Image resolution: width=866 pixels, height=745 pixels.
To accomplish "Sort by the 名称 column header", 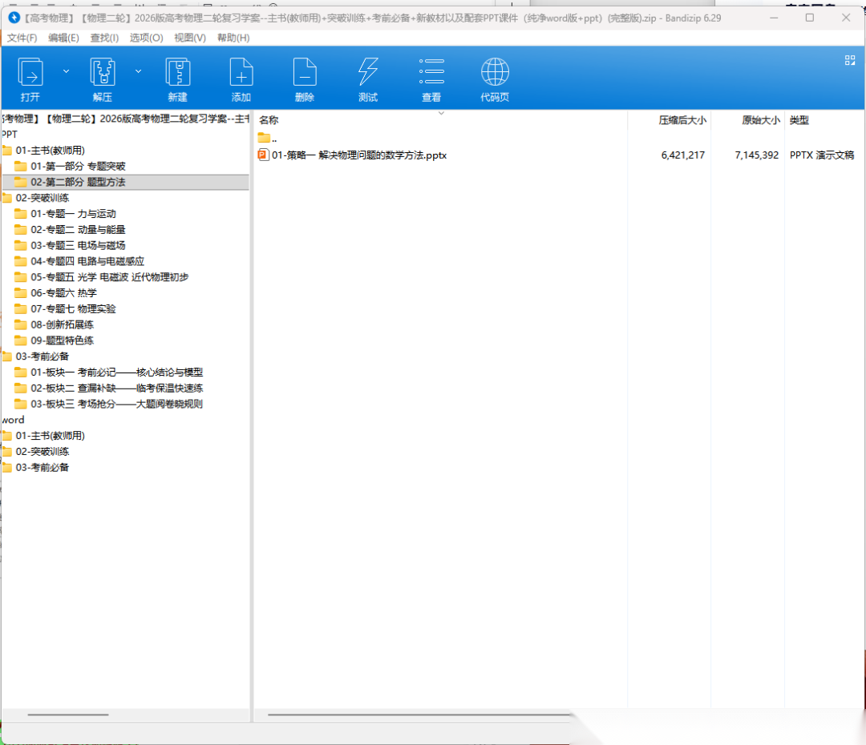I will point(269,120).
